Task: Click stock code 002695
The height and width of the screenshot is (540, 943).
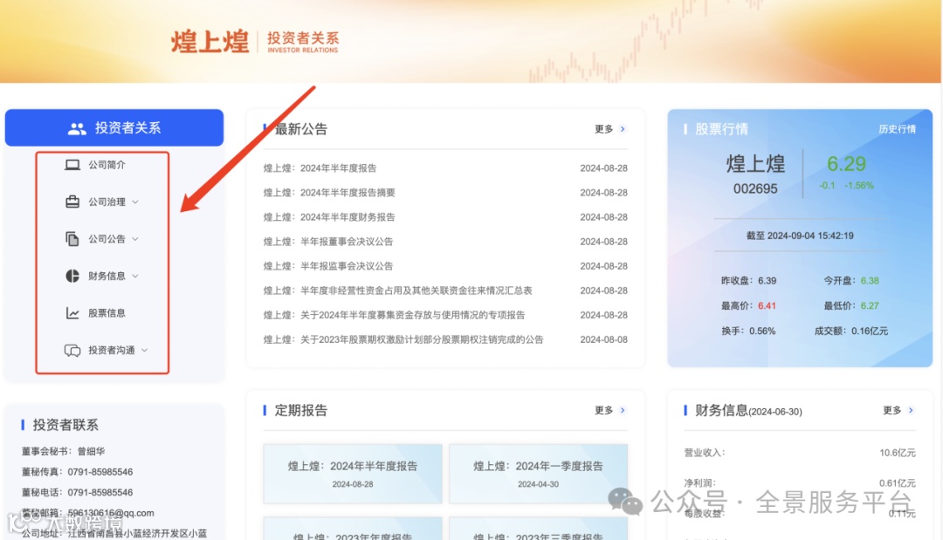Action: click(755, 189)
